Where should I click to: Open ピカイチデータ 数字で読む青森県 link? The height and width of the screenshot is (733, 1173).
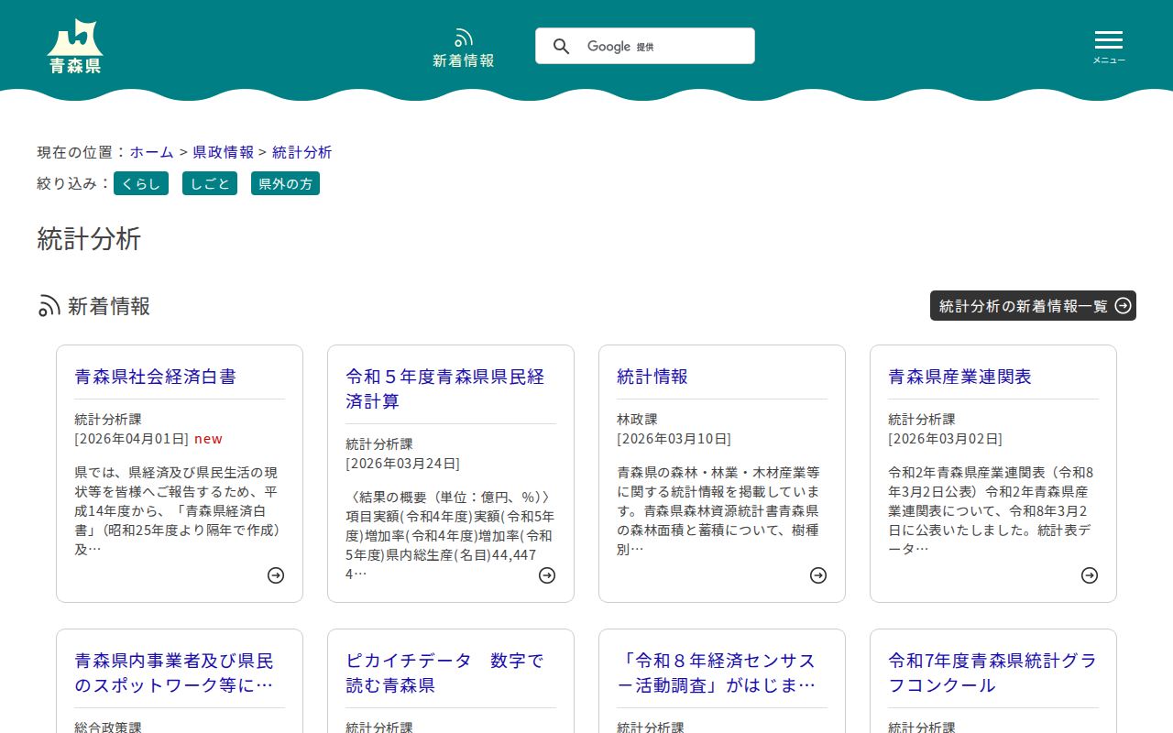point(444,673)
